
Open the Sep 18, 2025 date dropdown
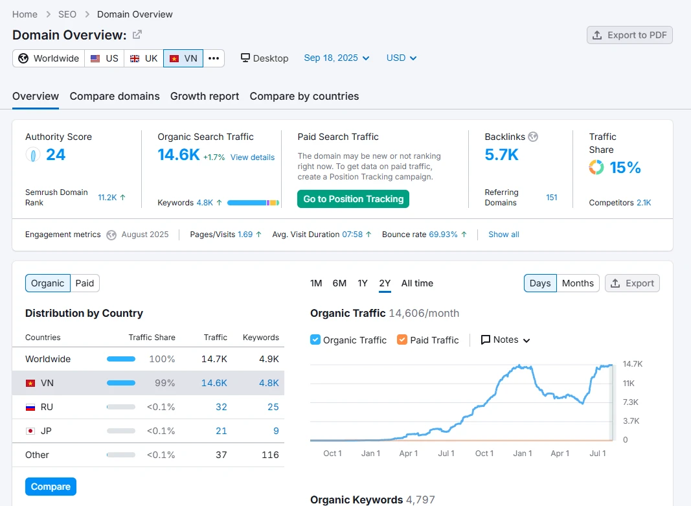[336, 58]
